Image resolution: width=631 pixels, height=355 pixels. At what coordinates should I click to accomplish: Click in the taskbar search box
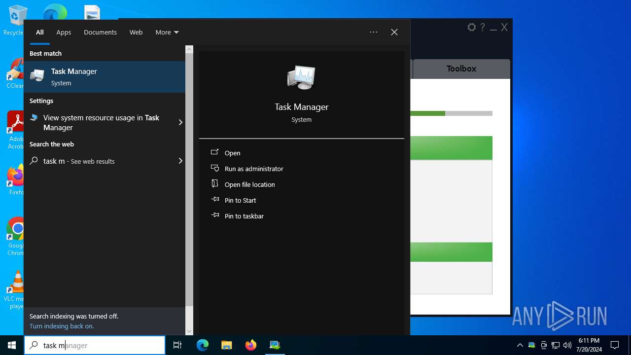(99, 345)
